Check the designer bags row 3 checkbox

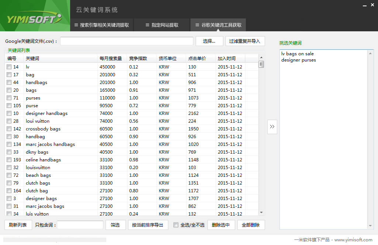coord(9,199)
